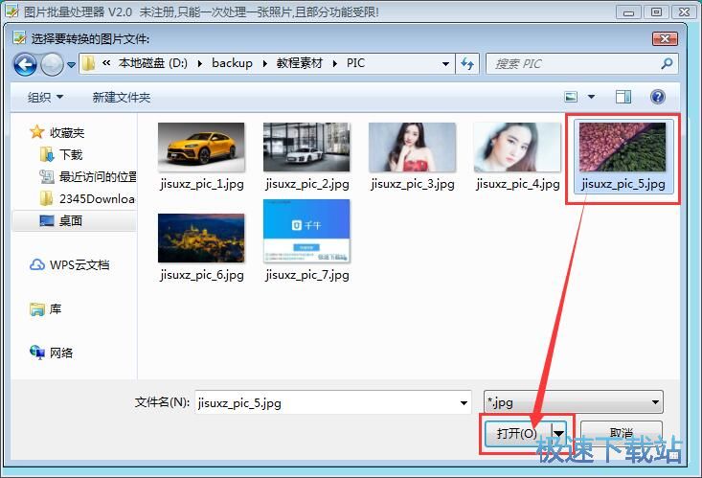Click backup in the address path
This screenshot has width=702, height=478.
point(232,63)
